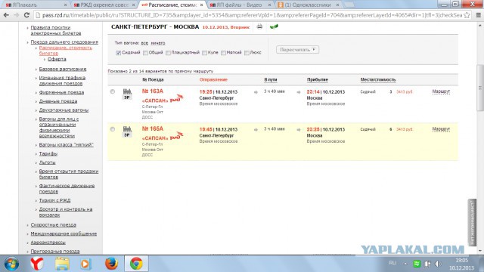Open Льготы sidebar link
The width and height of the screenshot is (484, 272).
point(47,162)
